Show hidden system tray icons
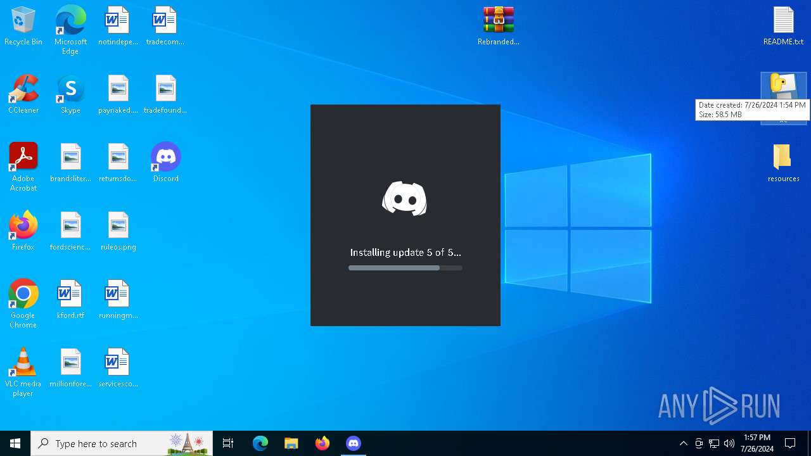 (683, 443)
